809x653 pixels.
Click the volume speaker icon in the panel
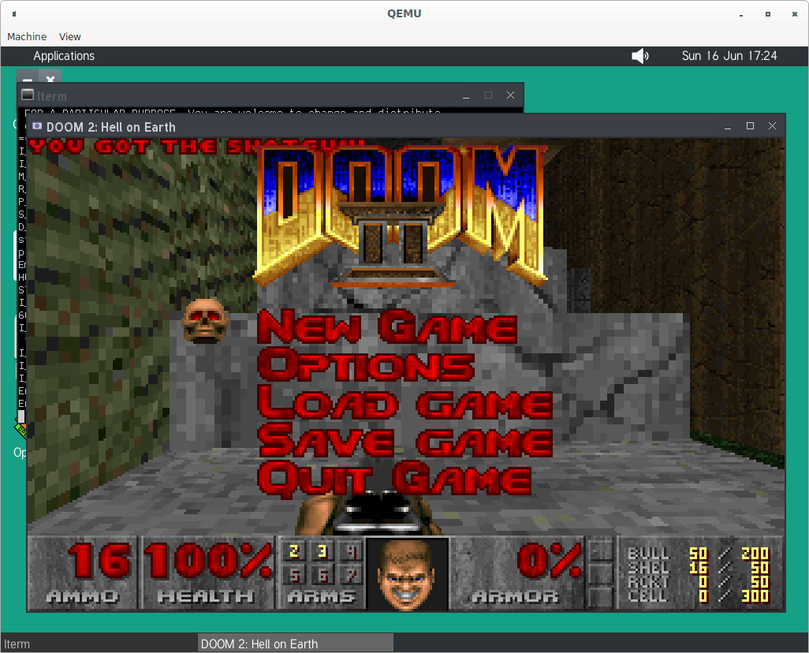click(x=639, y=56)
